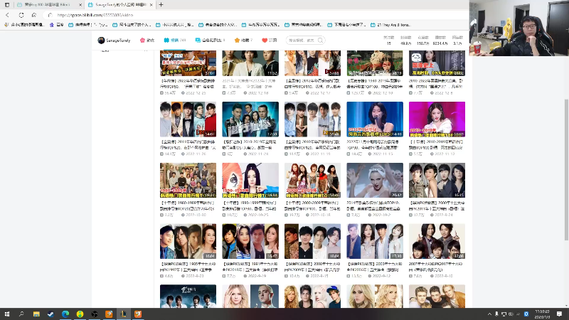Launch Steam from the taskbar
Image resolution: width=569 pixels, height=320 pixels.
pos(50,314)
